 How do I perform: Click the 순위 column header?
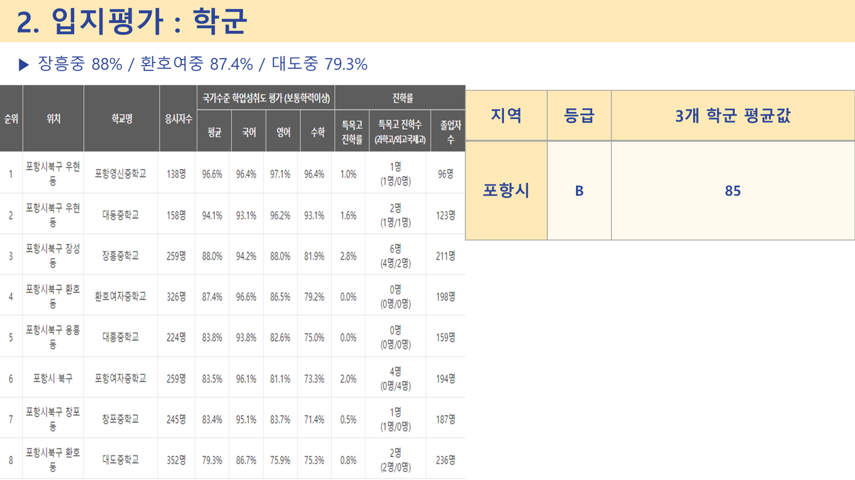(x=11, y=118)
